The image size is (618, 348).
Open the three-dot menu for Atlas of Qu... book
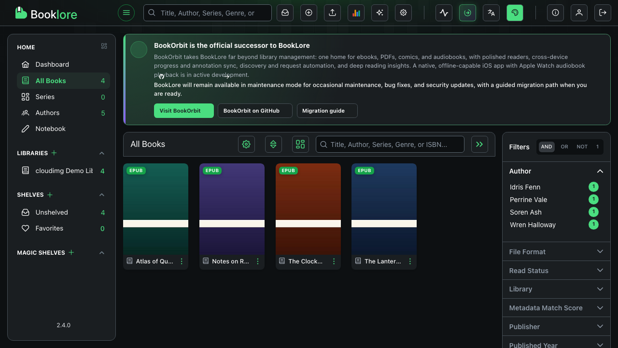click(182, 261)
